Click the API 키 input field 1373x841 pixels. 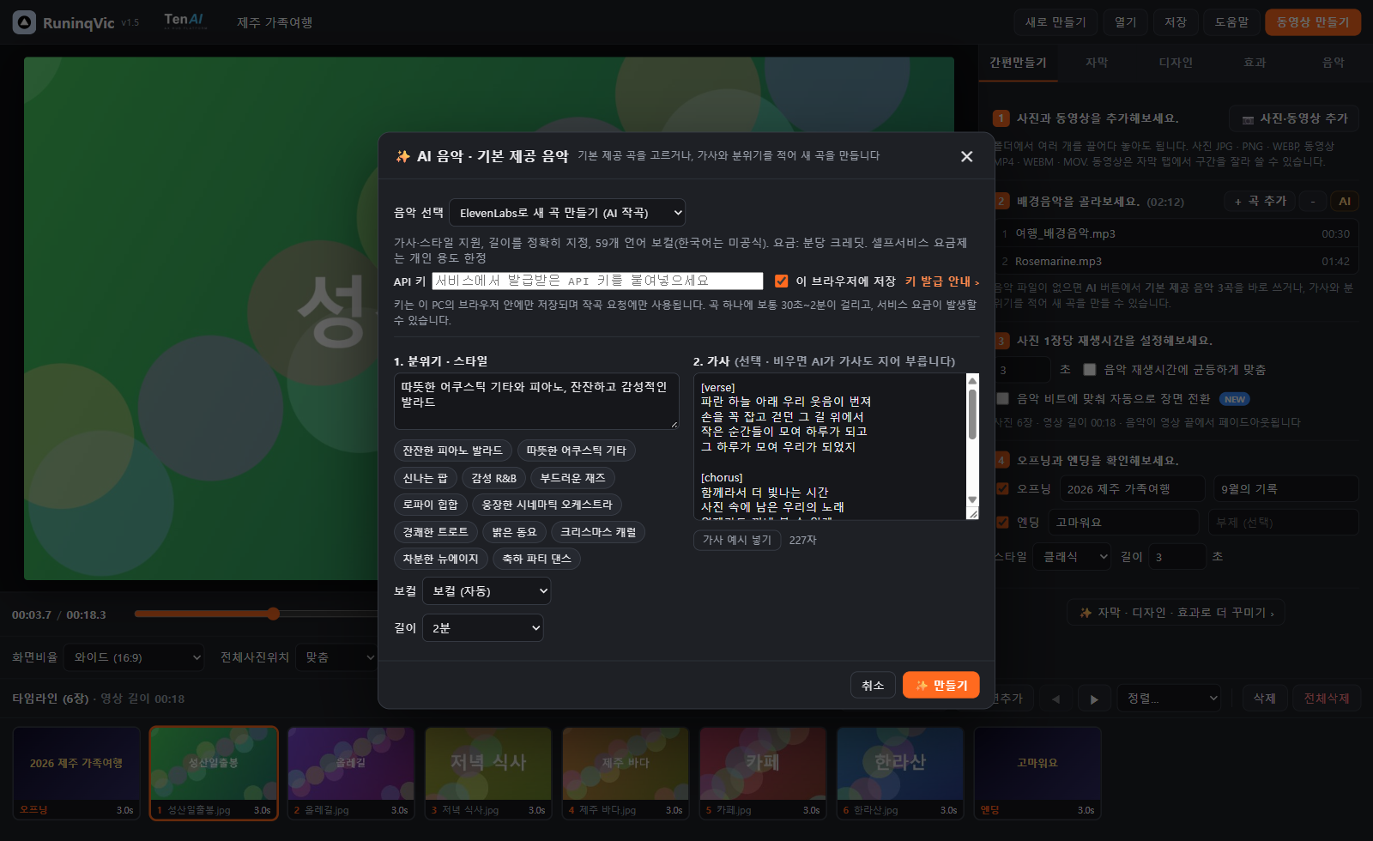pos(597,281)
